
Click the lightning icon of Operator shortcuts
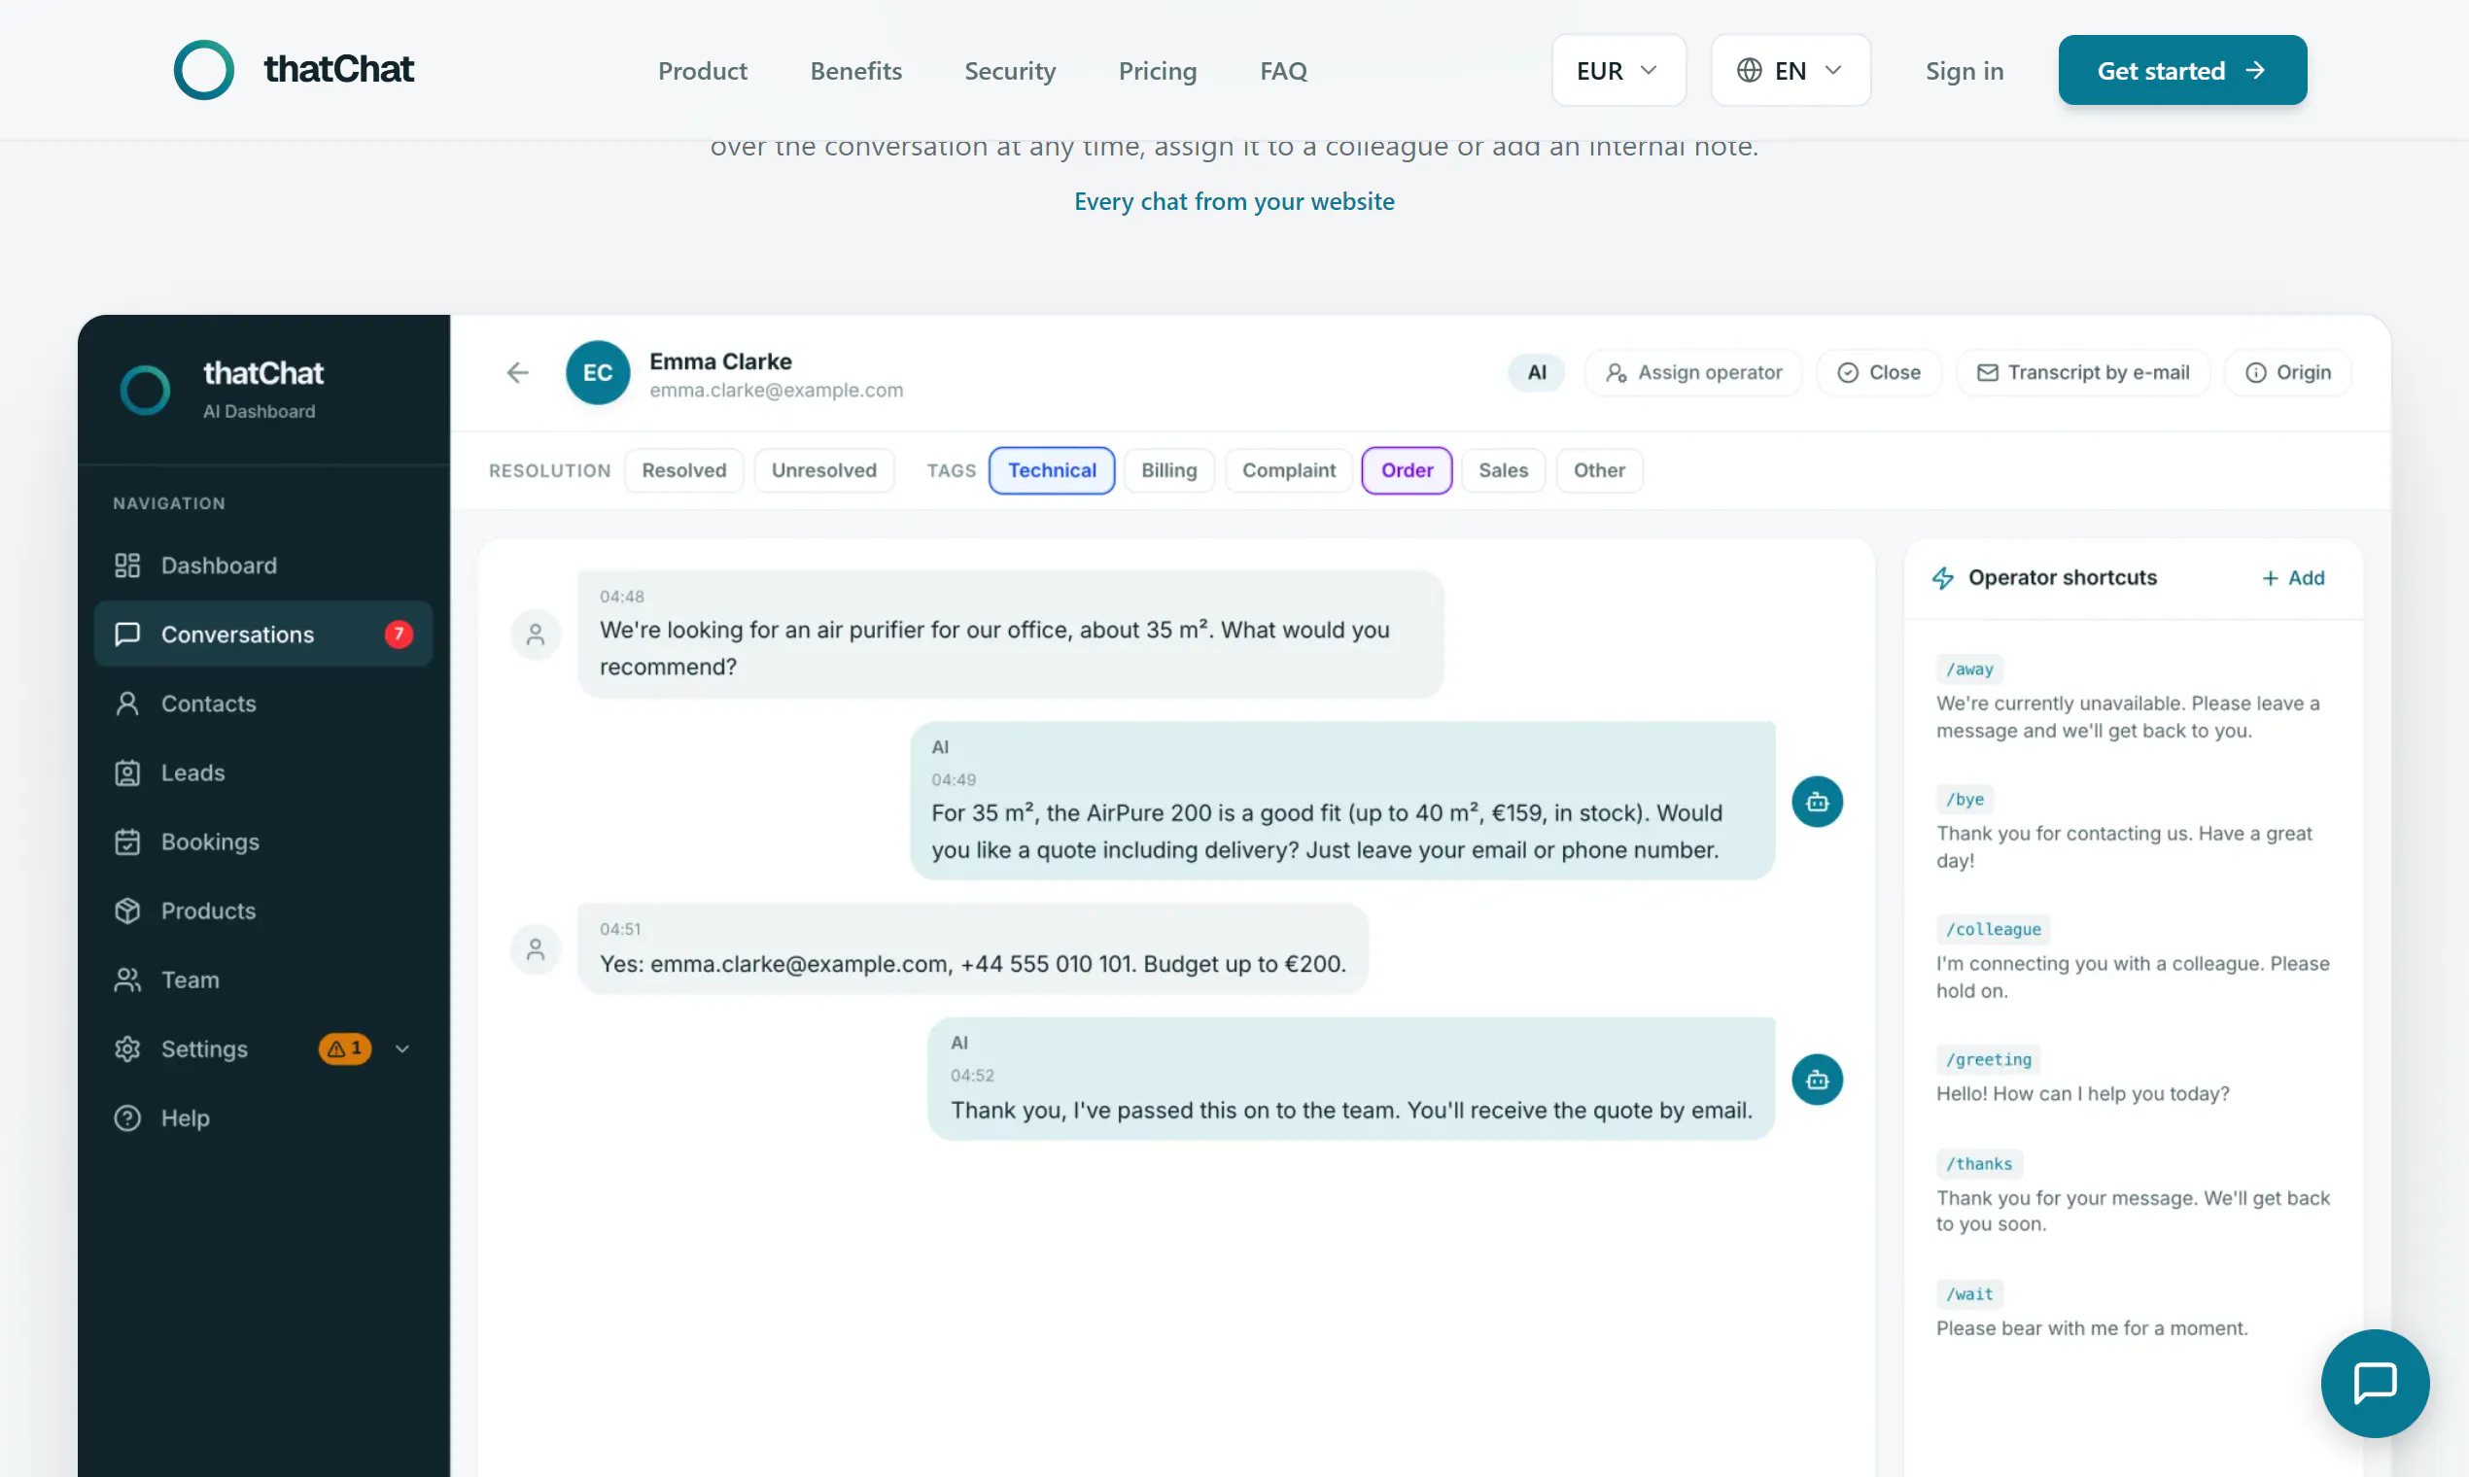pyautogui.click(x=1942, y=577)
